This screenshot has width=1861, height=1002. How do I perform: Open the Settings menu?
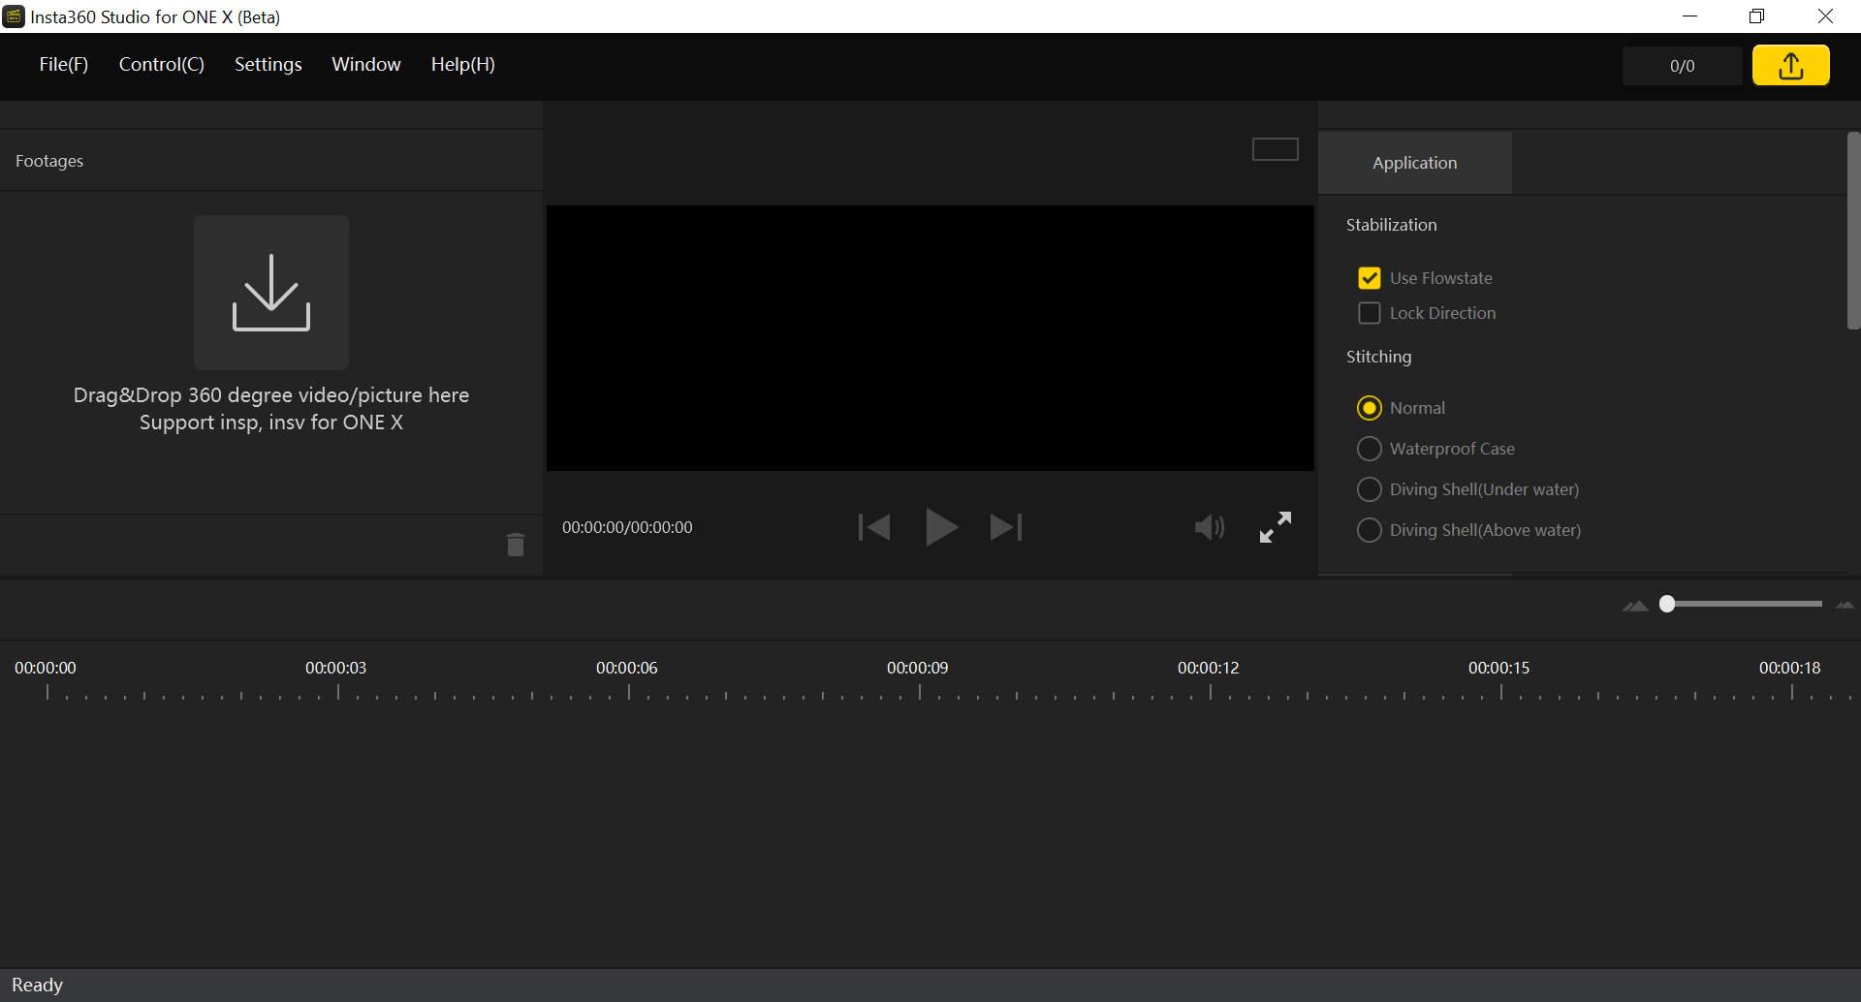268,64
